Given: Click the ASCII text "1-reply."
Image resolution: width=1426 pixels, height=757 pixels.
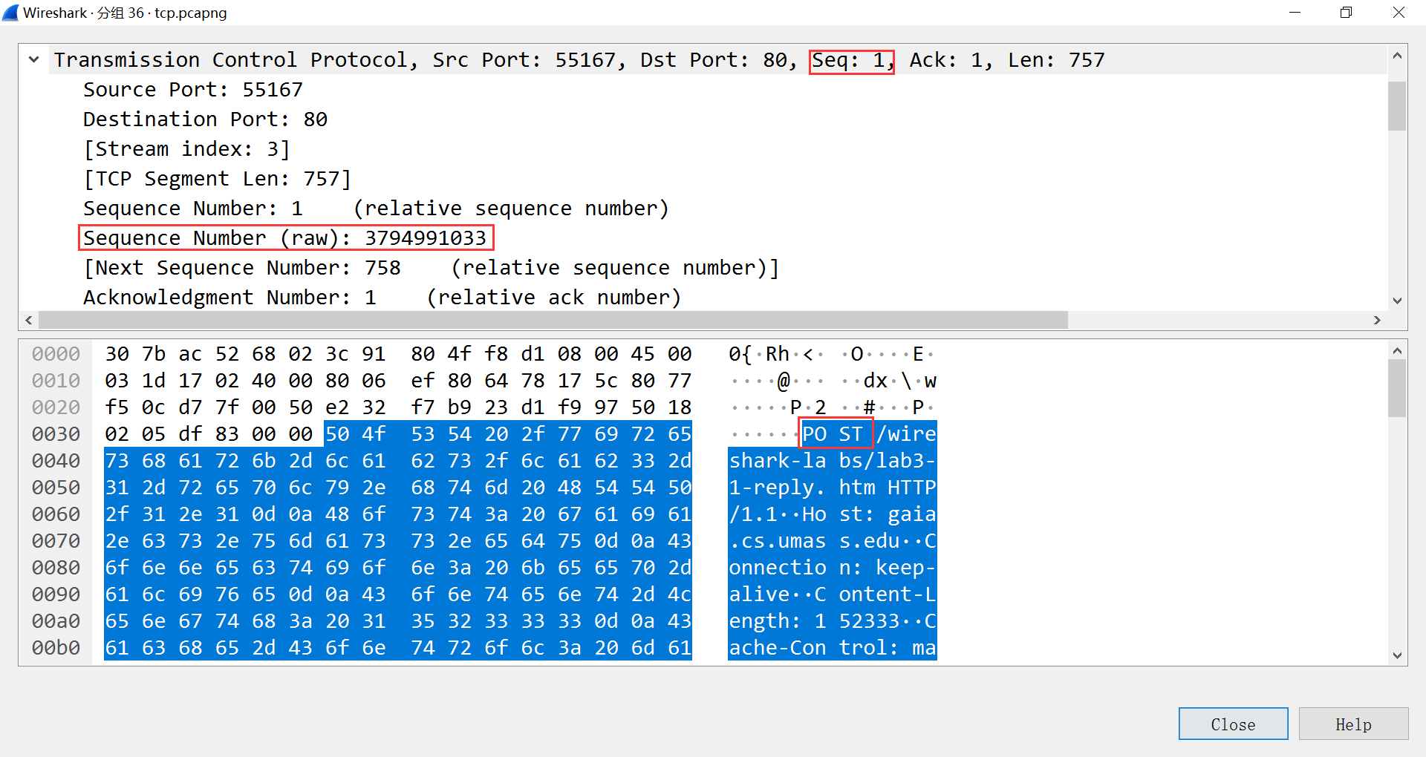Looking at the screenshot, I should click(777, 488).
